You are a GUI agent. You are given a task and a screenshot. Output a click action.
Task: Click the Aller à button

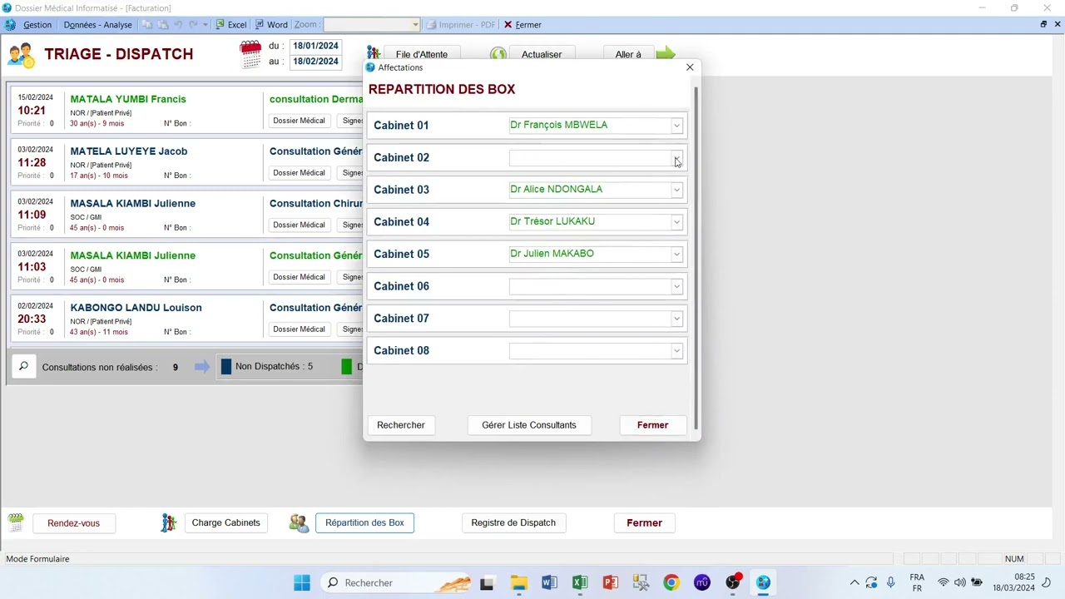click(628, 55)
